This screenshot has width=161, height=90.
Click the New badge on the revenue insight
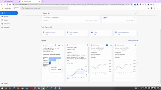[107, 45]
